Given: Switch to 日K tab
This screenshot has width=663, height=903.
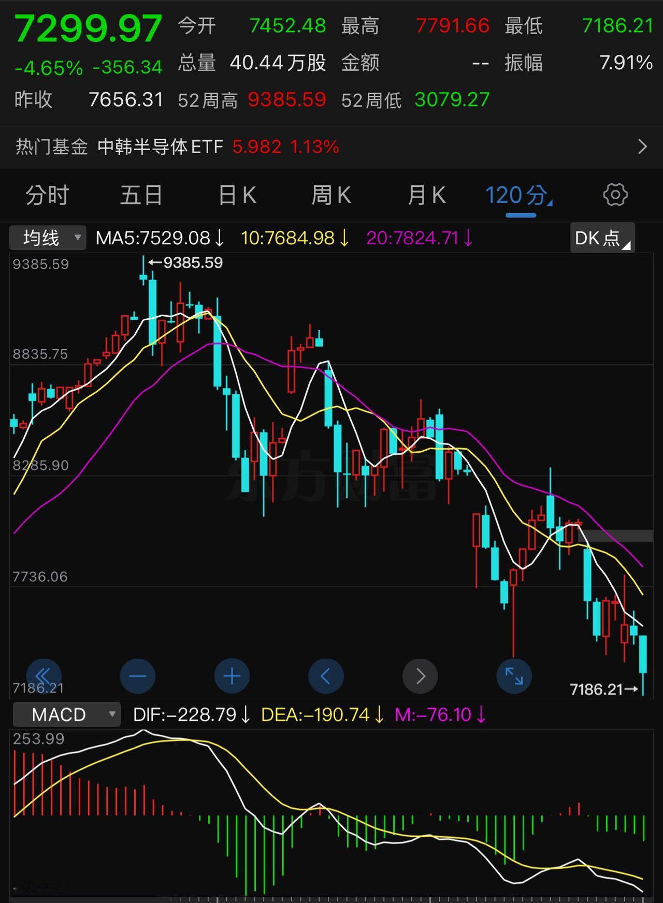Looking at the screenshot, I should [x=237, y=196].
